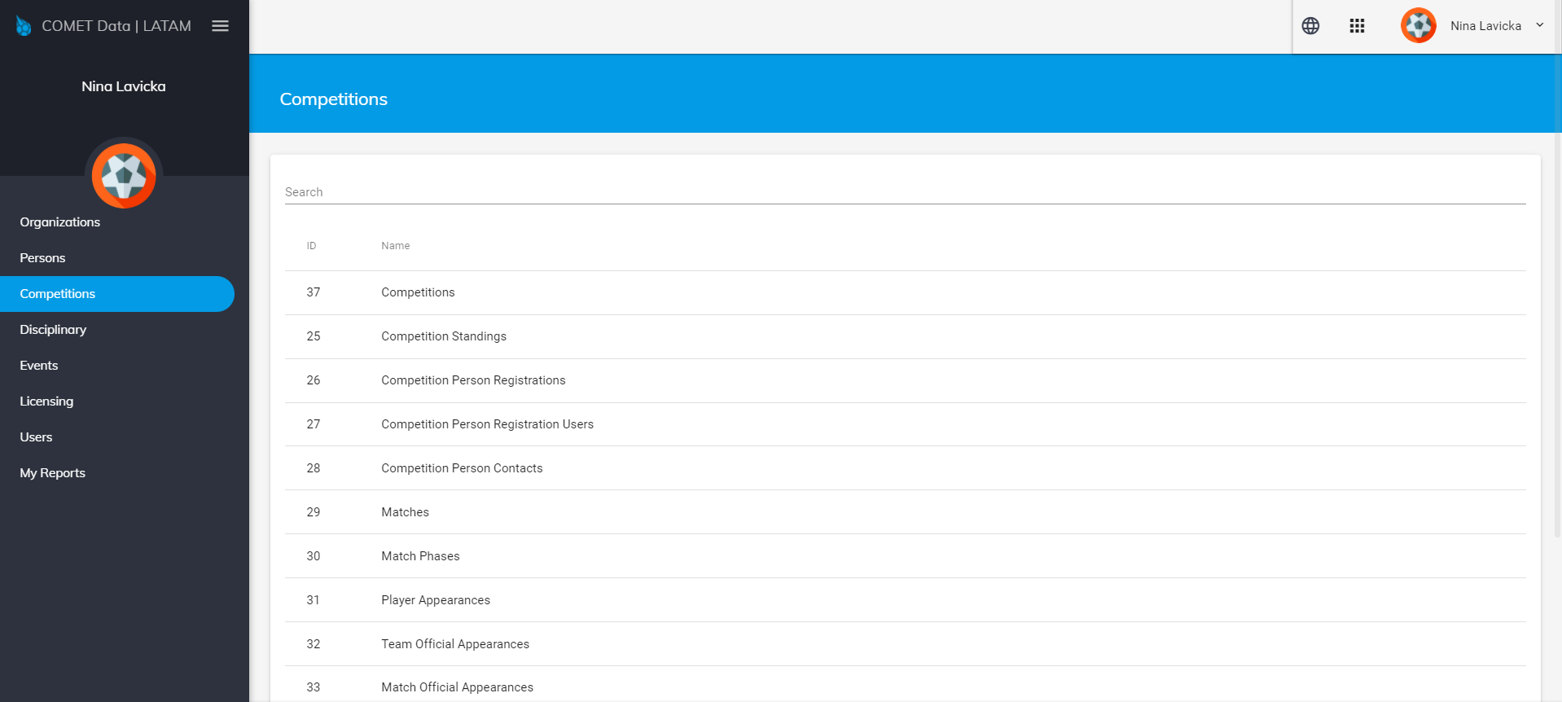Open the Organizations sidebar section
The height and width of the screenshot is (702, 1562).
tap(60, 222)
